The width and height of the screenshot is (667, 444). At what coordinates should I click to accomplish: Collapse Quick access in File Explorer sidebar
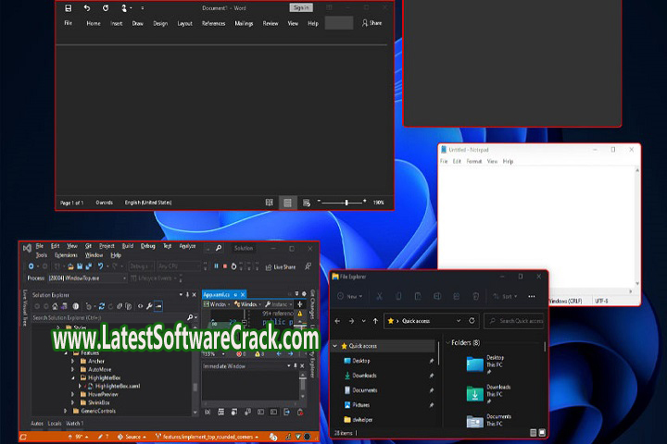click(x=335, y=346)
